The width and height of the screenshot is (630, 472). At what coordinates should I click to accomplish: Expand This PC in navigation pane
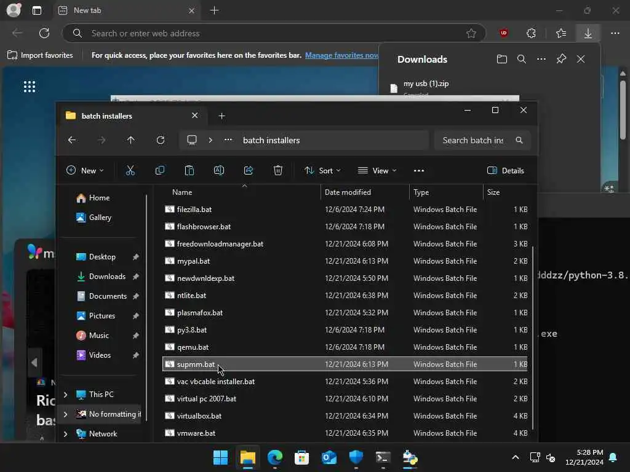click(x=65, y=395)
